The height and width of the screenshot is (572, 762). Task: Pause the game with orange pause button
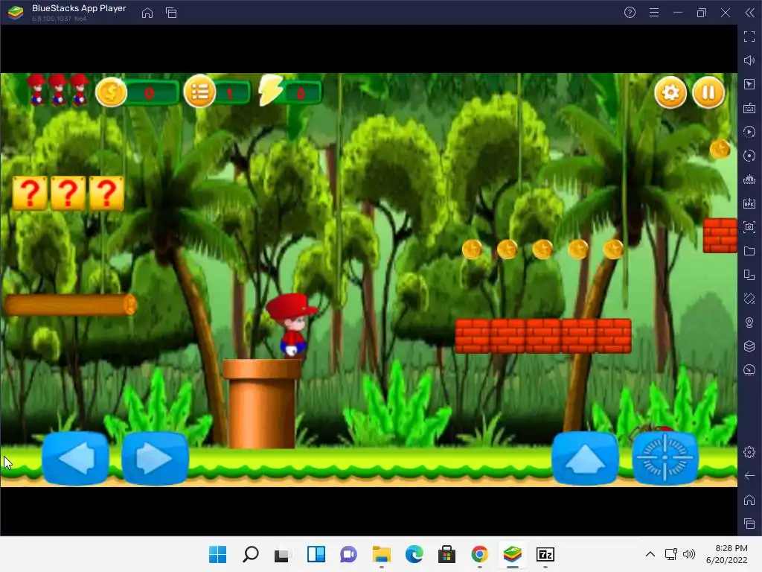pyautogui.click(x=708, y=92)
